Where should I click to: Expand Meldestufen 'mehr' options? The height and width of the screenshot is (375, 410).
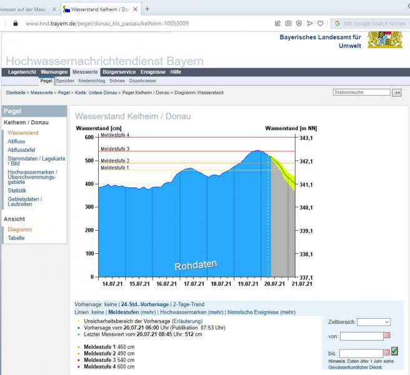148,312
